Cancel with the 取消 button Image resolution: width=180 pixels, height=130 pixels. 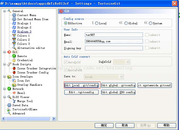(x=125, y=125)
